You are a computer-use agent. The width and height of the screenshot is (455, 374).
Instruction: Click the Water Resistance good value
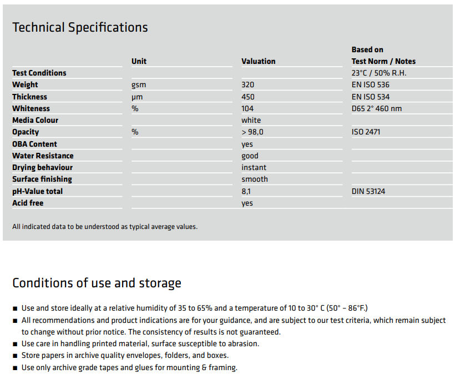250,156
